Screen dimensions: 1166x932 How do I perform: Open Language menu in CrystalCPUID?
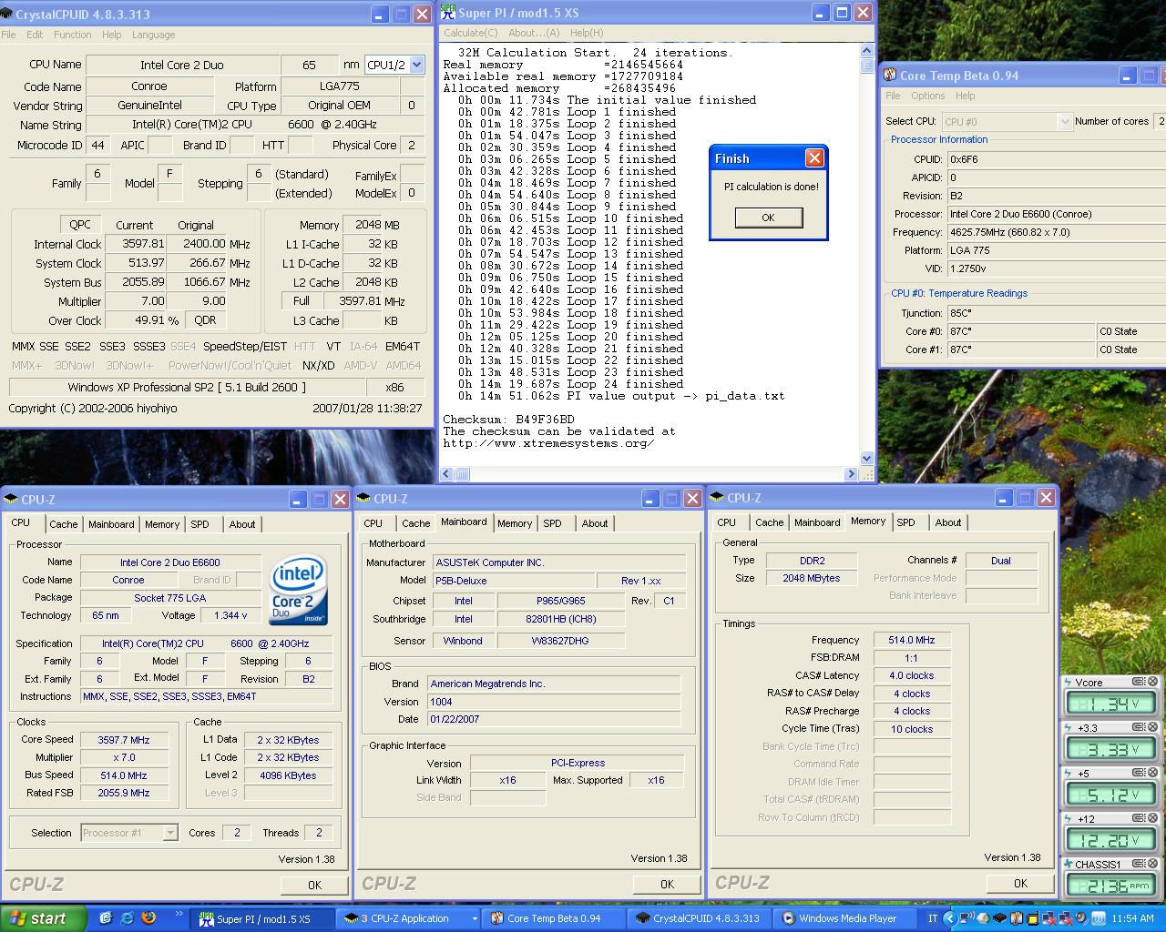click(x=153, y=35)
